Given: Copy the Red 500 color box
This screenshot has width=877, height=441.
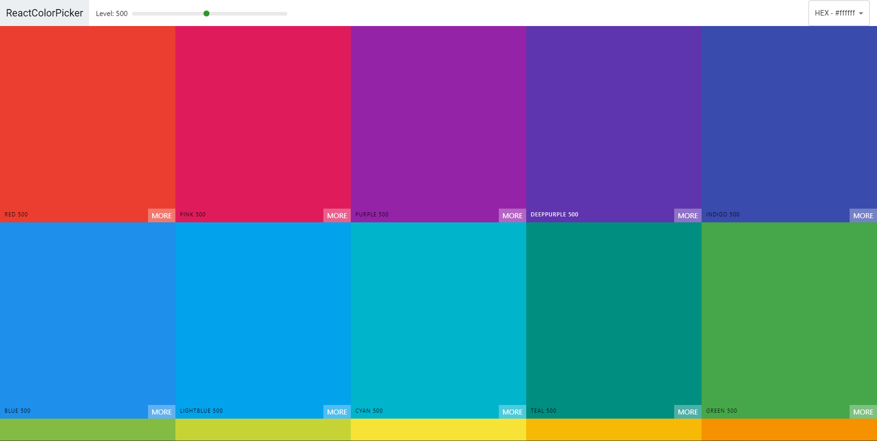Looking at the screenshot, I should pos(88,119).
